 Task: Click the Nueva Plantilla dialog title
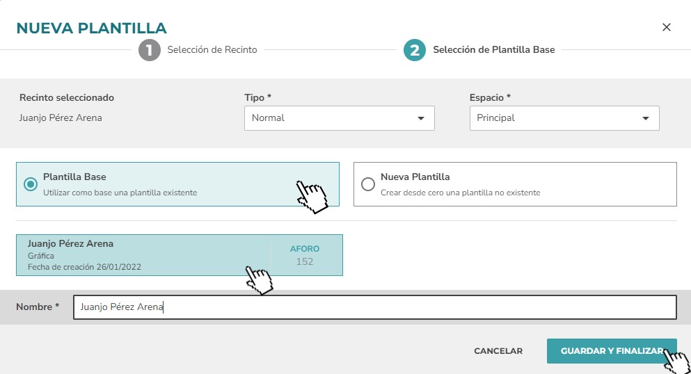tap(92, 29)
